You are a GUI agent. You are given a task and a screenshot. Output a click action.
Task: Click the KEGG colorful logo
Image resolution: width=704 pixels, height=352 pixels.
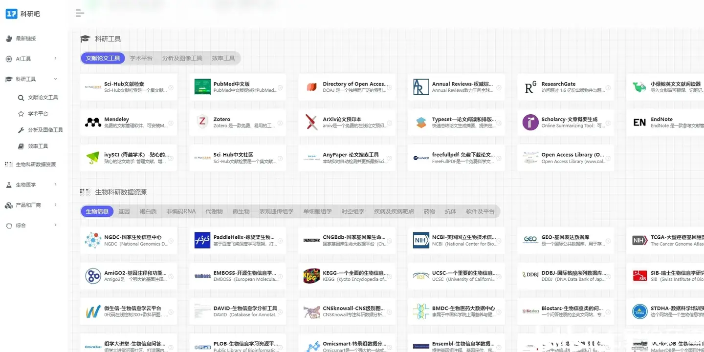click(x=311, y=275)
